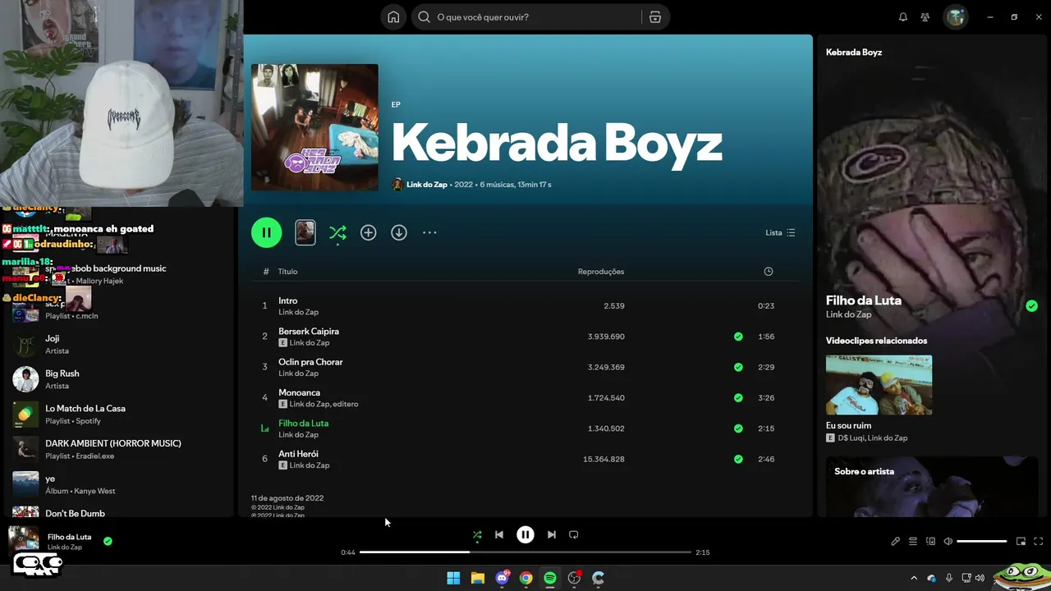Open Browse icon in search bar
The image size is (1051, 591).
[655, 17]
